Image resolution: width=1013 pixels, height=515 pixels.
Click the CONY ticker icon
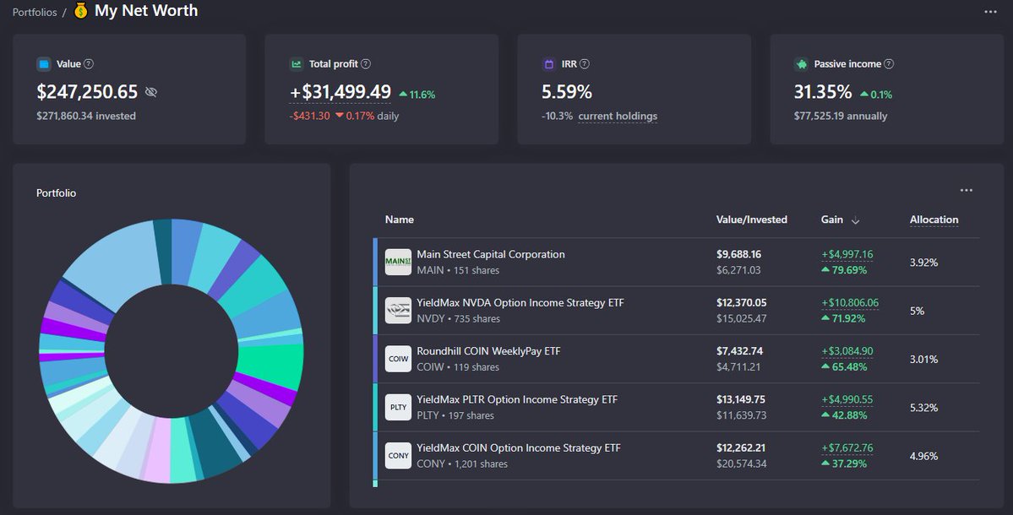[x=398, y=456]
